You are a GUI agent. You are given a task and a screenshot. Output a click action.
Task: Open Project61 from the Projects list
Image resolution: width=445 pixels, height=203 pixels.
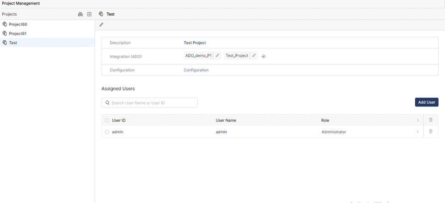(x=18, y=33)
